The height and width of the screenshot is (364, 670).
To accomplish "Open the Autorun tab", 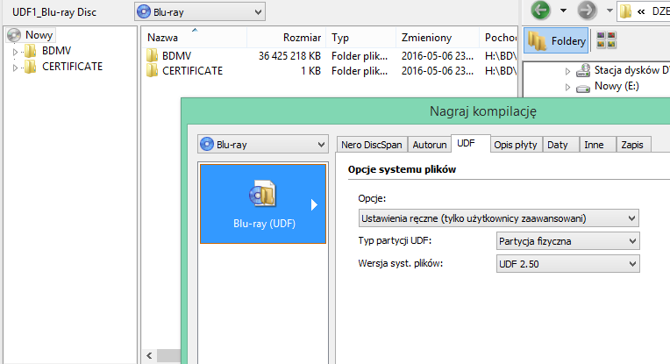I will pos(430,145).
